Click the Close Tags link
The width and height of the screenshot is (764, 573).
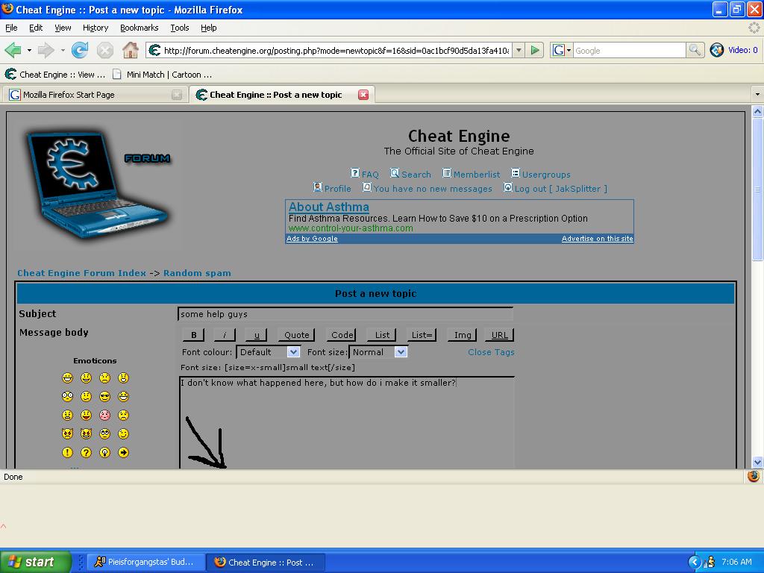[491, 352]
